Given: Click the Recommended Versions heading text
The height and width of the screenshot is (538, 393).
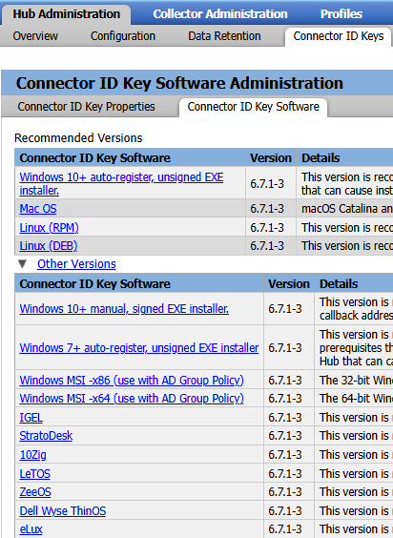Looking at the screenshot, I should click(x=78, y=138).
